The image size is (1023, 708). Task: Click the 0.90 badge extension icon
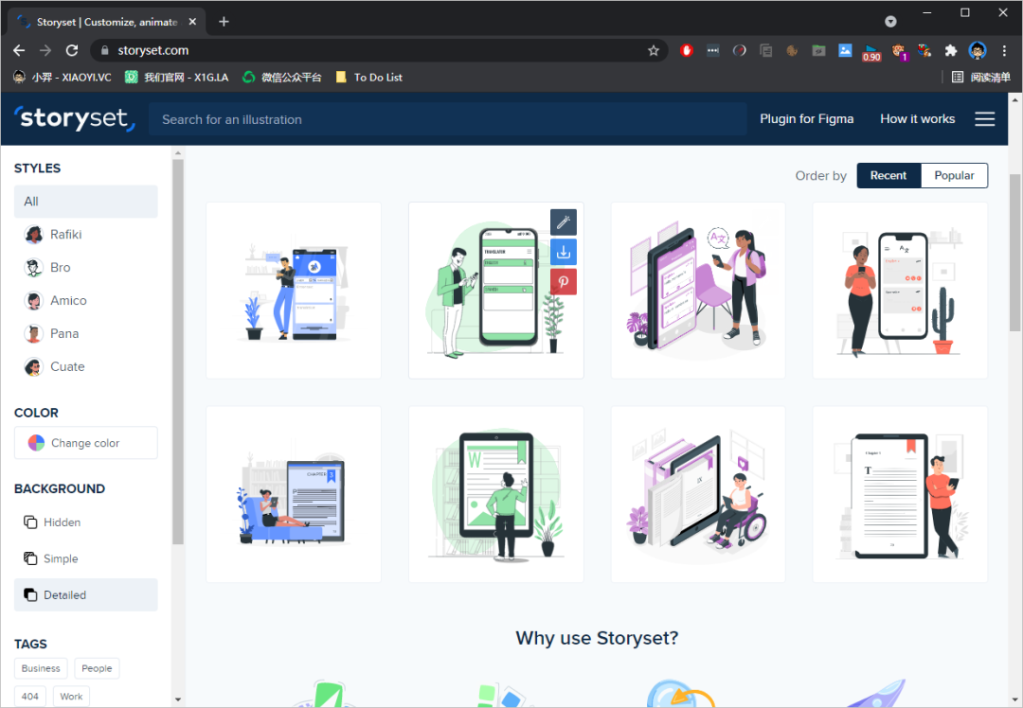871,51
